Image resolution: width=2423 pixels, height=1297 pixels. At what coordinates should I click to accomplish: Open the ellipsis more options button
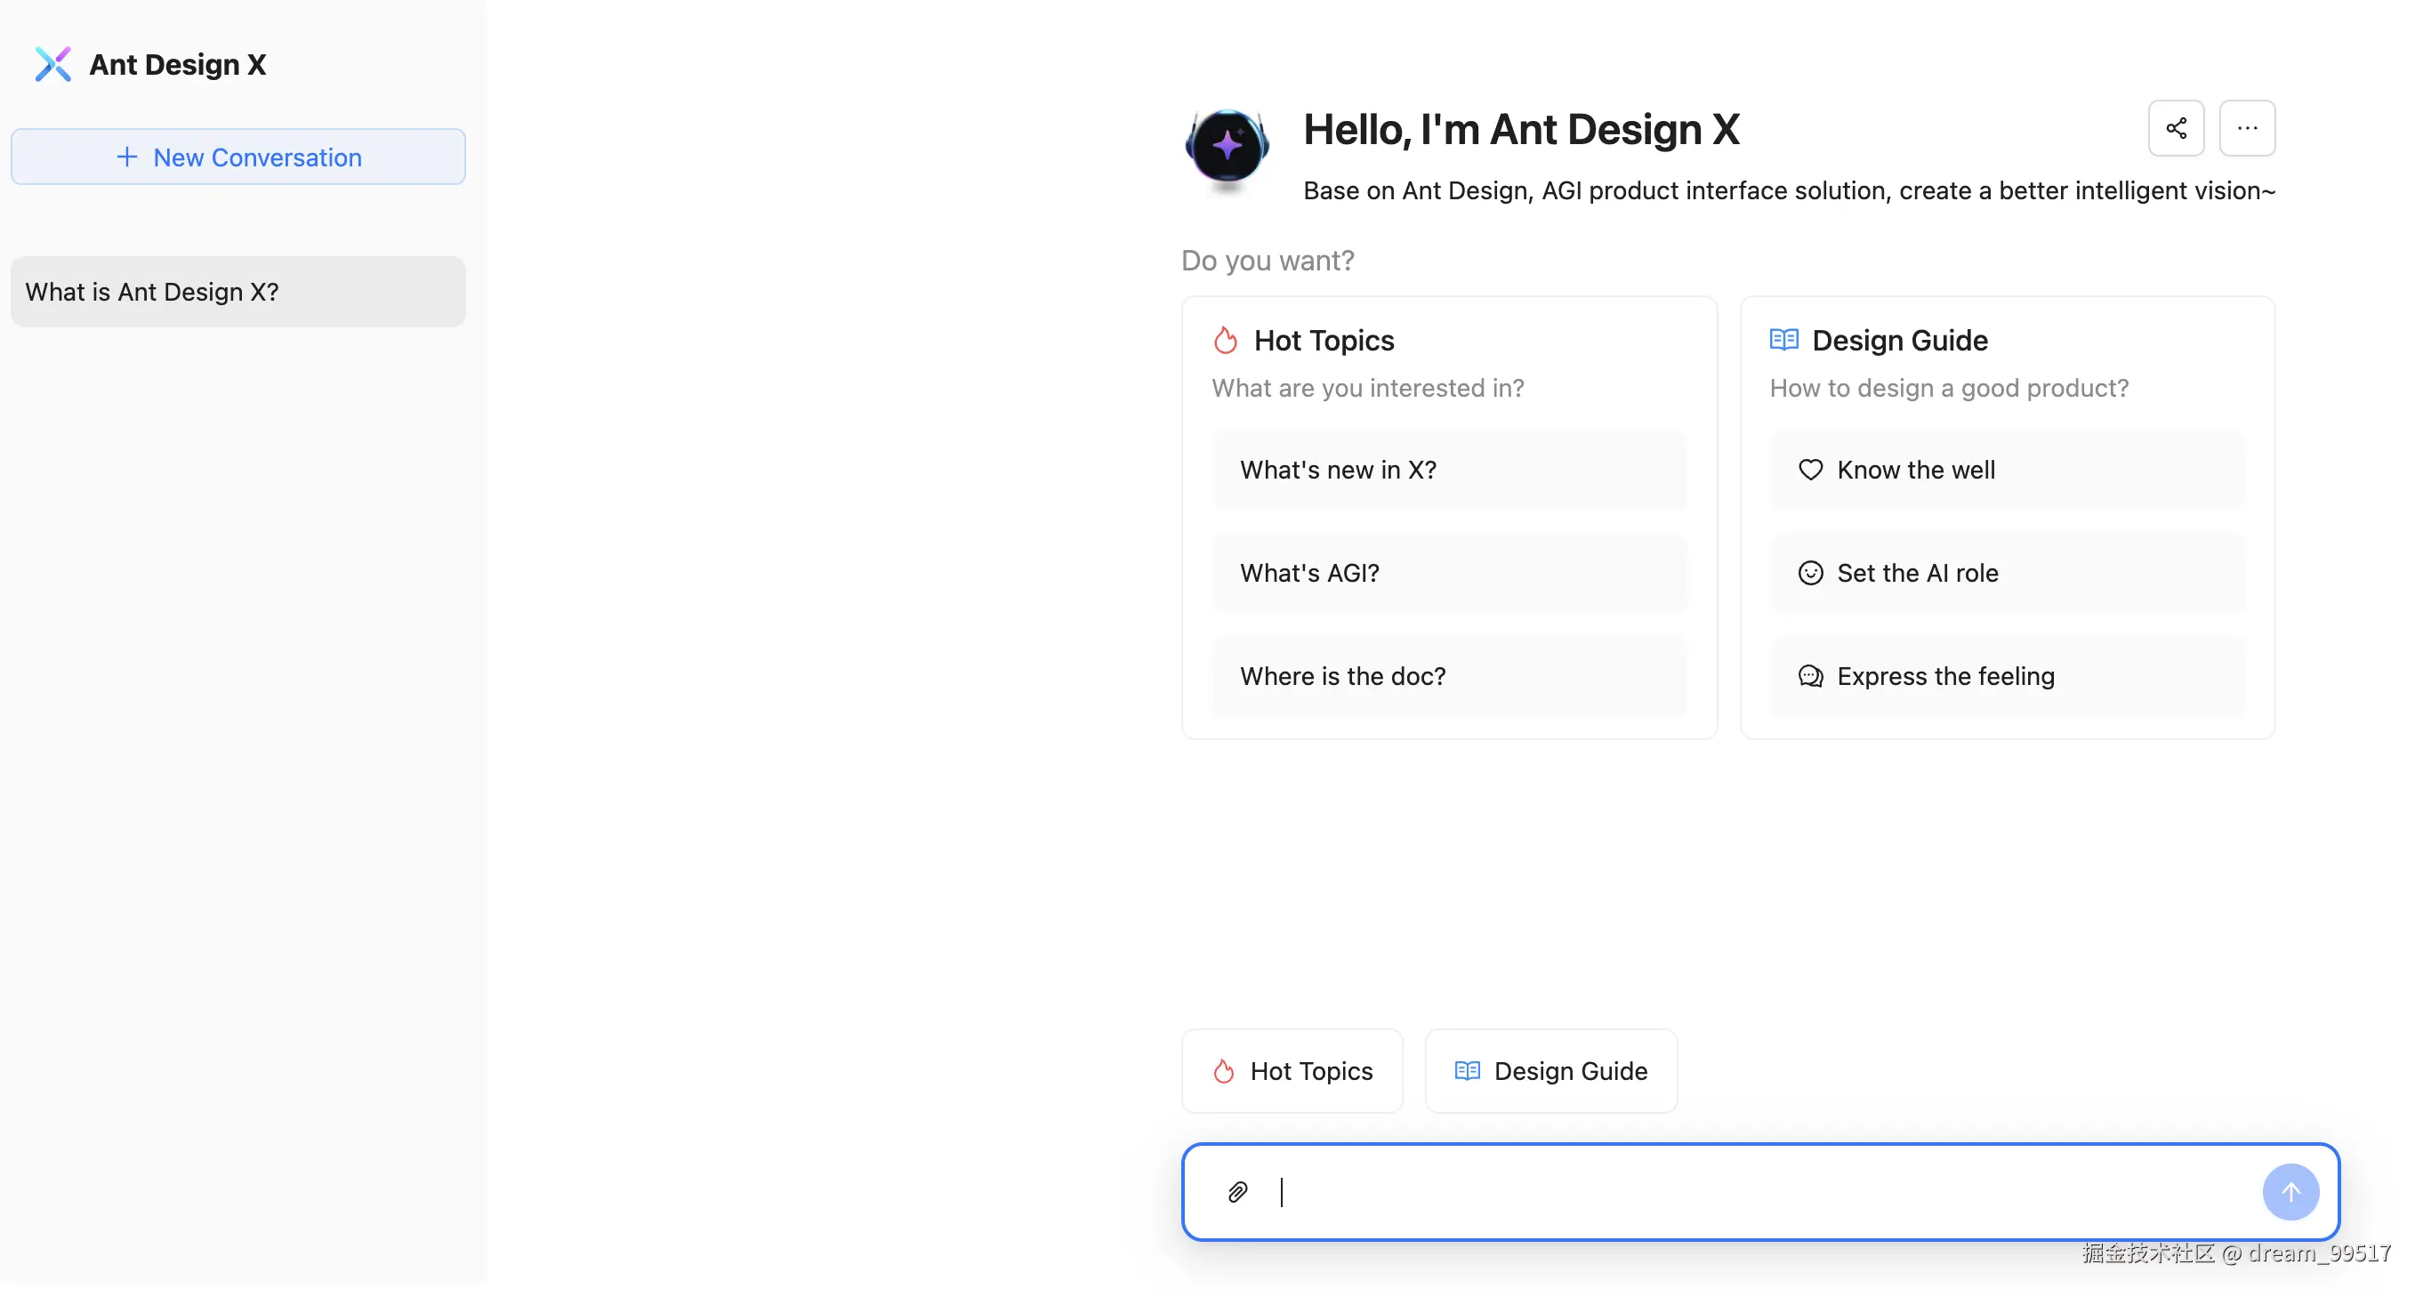pos(2246,128)
